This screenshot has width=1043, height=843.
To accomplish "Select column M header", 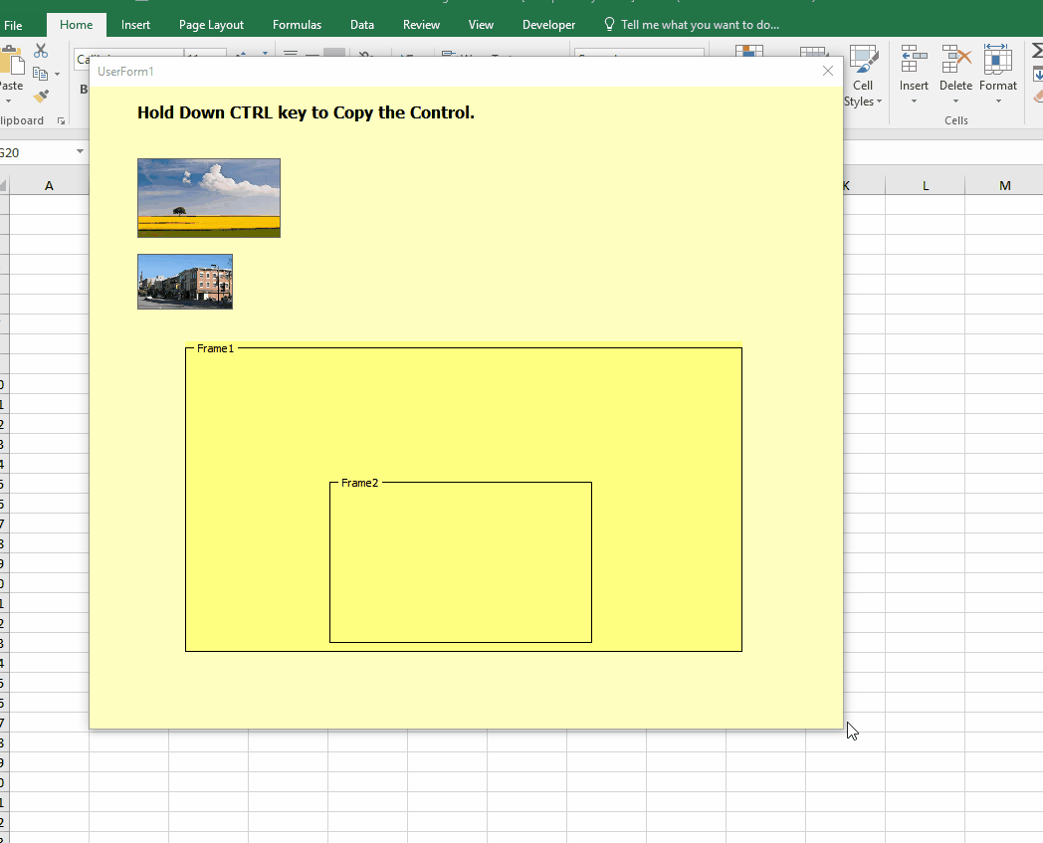I will [1004, 186].
